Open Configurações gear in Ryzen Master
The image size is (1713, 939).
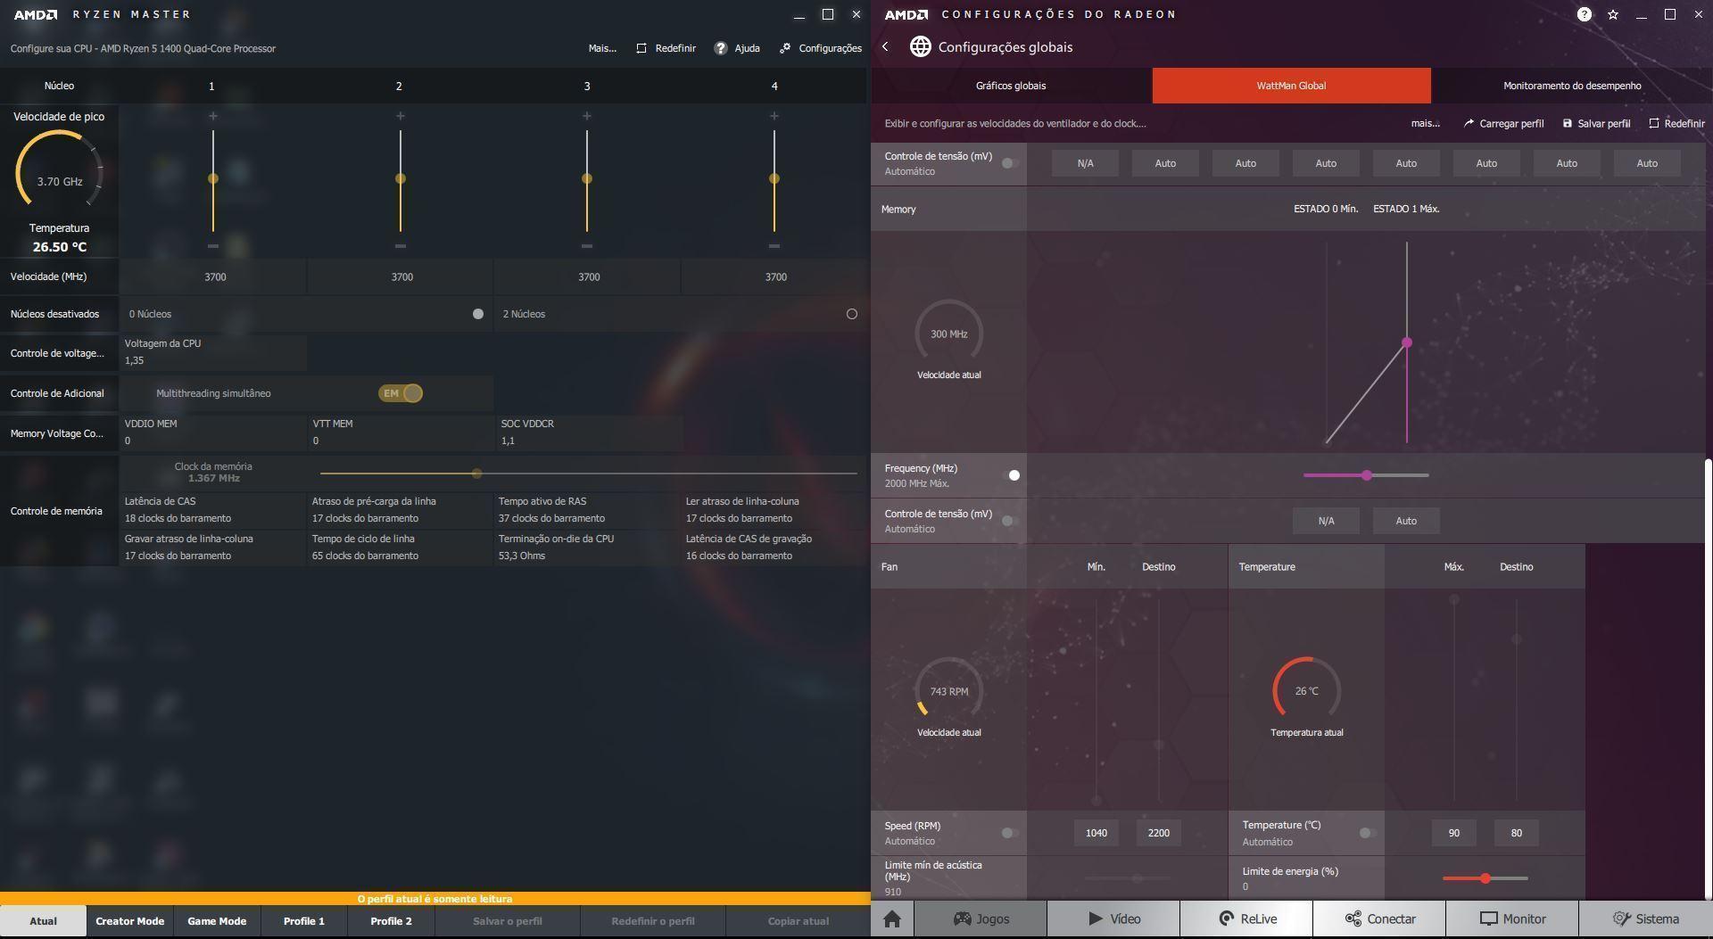tap(785, 48)
